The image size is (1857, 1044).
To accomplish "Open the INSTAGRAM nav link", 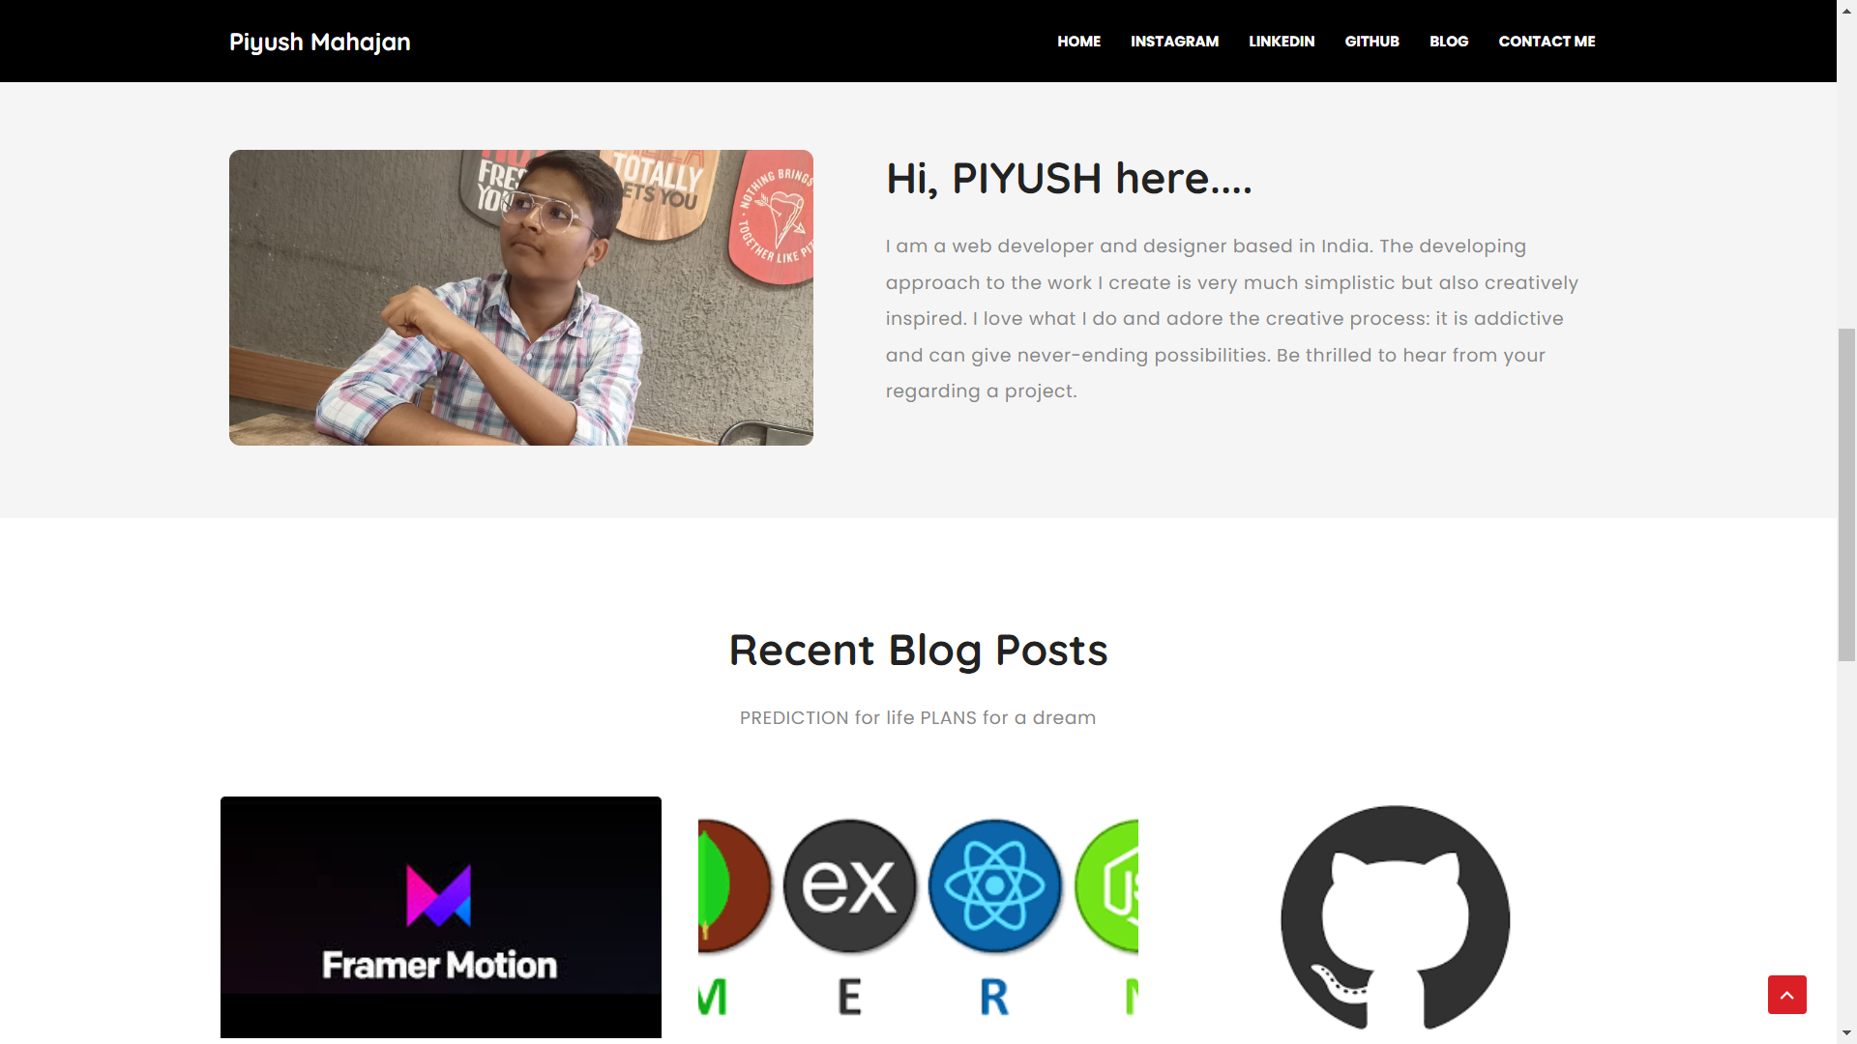I will coord(1174,42).
